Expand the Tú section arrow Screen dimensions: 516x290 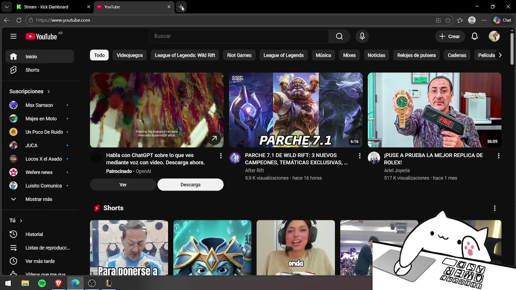[x=21, y=221]
